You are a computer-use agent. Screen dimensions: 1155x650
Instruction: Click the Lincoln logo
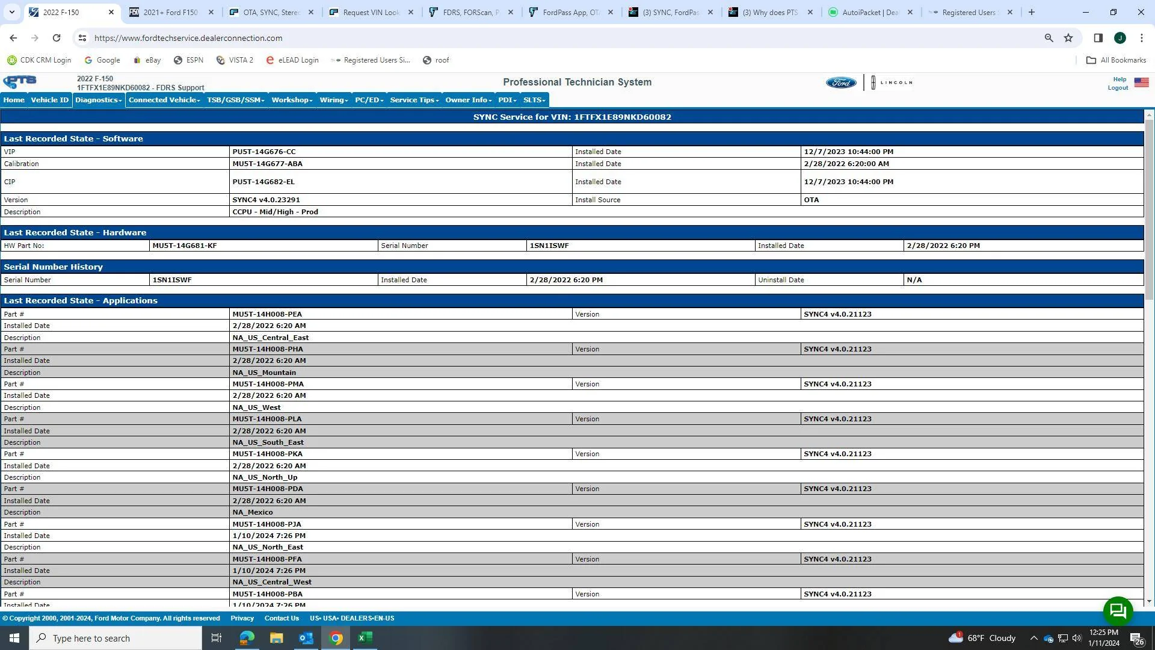point(892,82)
